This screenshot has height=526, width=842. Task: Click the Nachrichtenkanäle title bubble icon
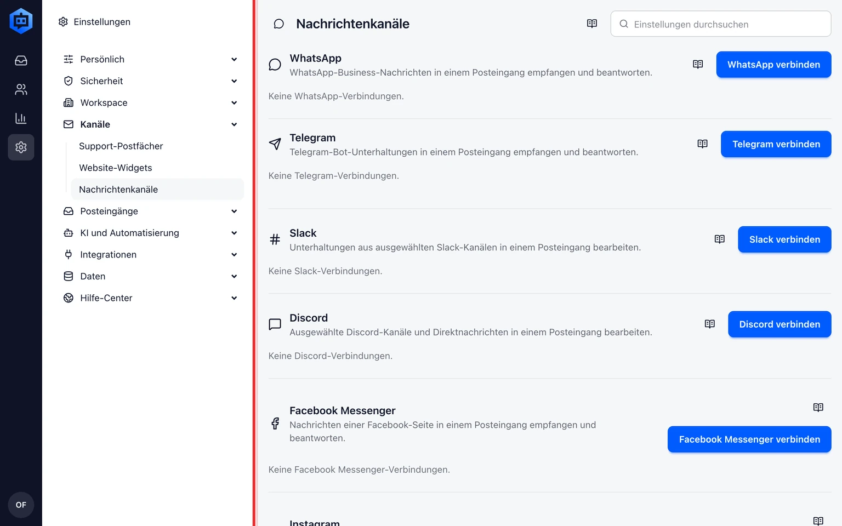tap(279, 24)
